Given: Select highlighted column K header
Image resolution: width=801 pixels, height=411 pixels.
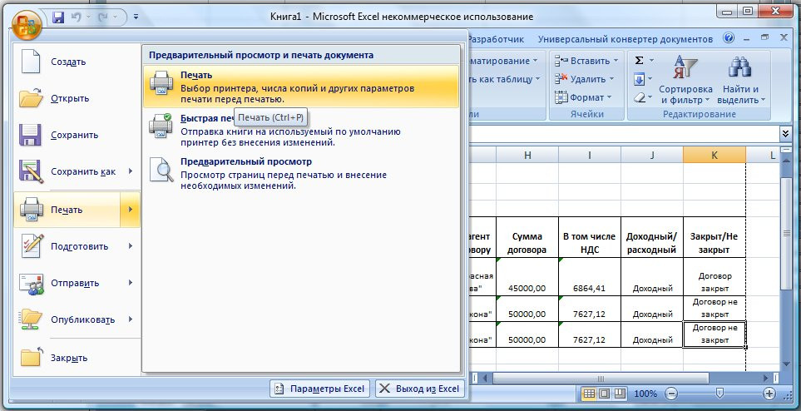Looking at the screenshot, I should click(714, 155).
